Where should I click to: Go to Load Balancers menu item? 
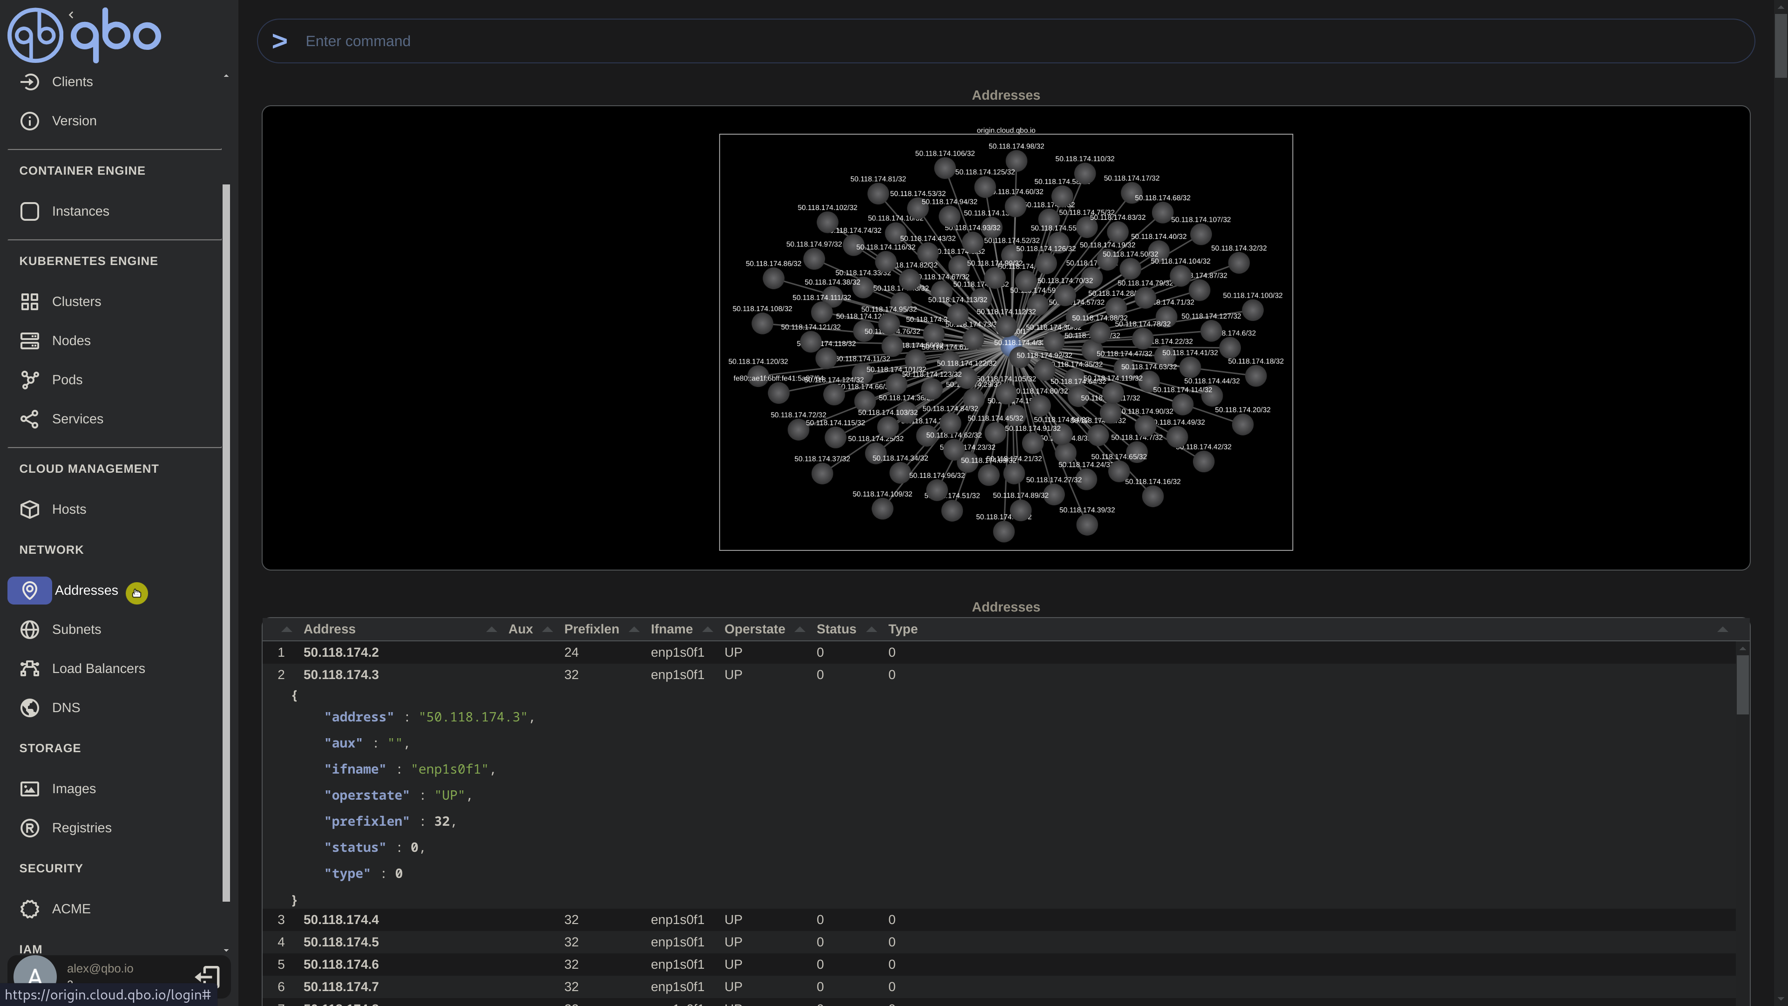99,669
